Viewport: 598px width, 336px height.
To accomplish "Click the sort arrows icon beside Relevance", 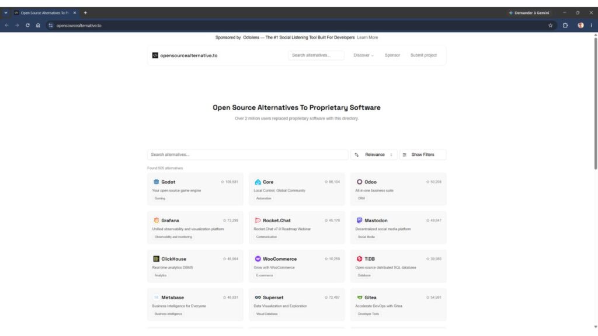I will click(357, 155).
